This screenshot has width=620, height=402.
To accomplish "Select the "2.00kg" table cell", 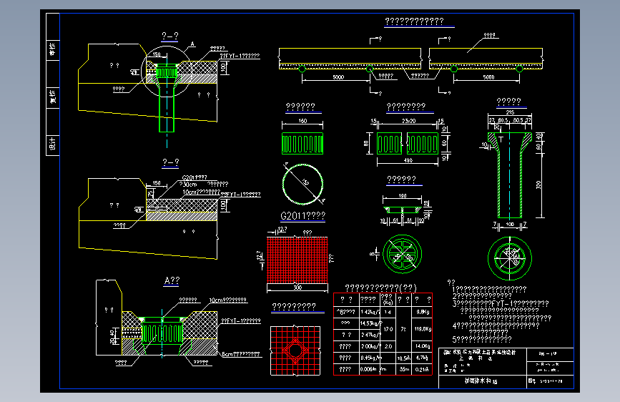I will click(370, 346).
